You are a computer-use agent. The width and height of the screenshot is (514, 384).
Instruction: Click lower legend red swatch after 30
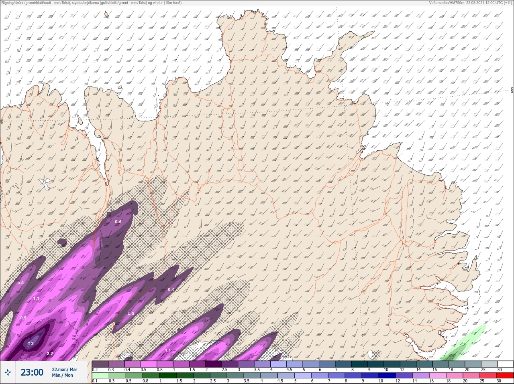pyautogui.click(x=505, y=376)
